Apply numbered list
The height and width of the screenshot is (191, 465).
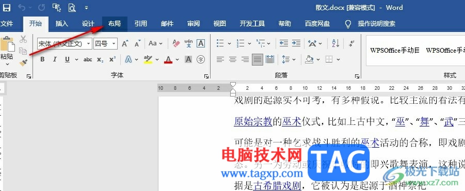point(240,43)
